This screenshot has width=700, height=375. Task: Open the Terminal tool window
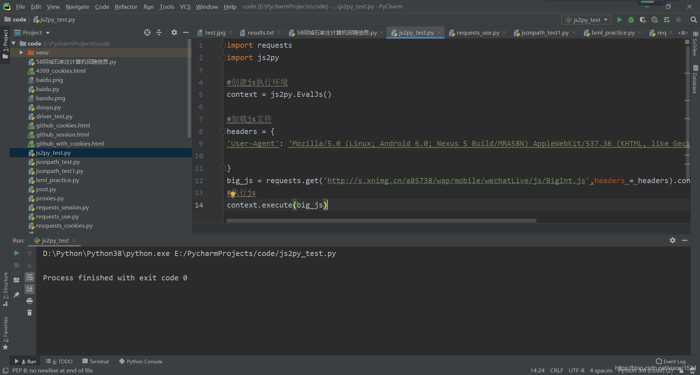click(96, 361)
